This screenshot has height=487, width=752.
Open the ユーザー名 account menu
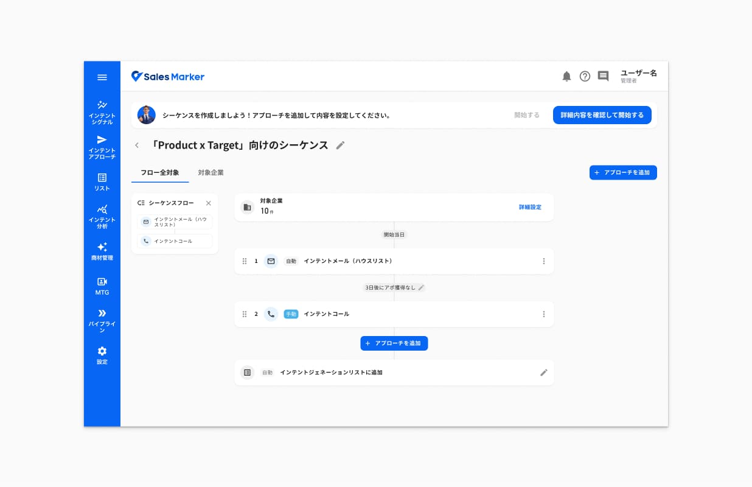pos(638,76)
